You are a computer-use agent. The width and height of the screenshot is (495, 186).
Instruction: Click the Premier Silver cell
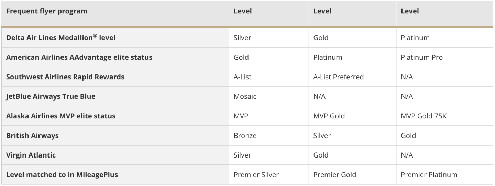click(x=256, y=175)
